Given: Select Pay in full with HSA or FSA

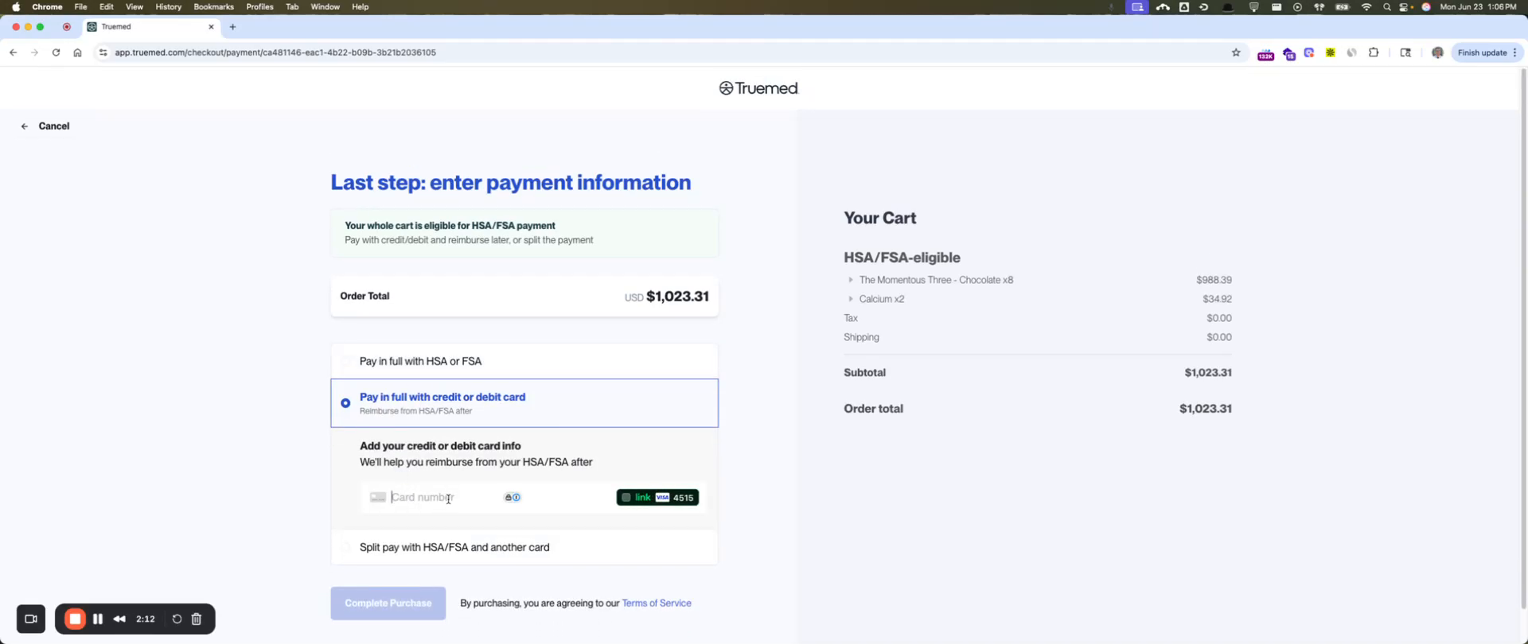Looking at the screenshot, I should [524, 361].
